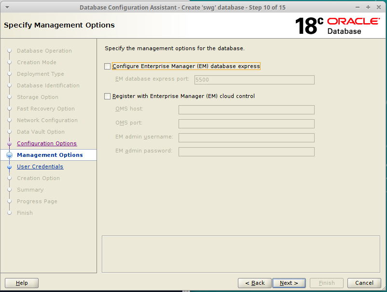The image size is (387, 292).
Task: Click the EM admin password field
Action: (246, 152)
